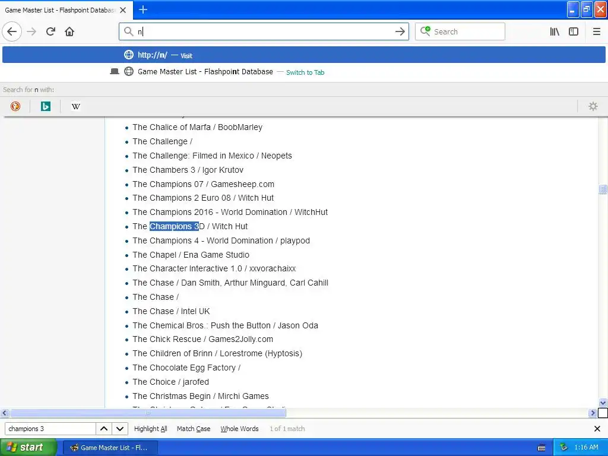Open a new tab with plus button
The image size is (608, 456).
pos(143,9)
